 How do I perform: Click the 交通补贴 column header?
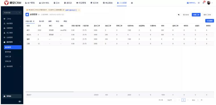tap(153, 26)
